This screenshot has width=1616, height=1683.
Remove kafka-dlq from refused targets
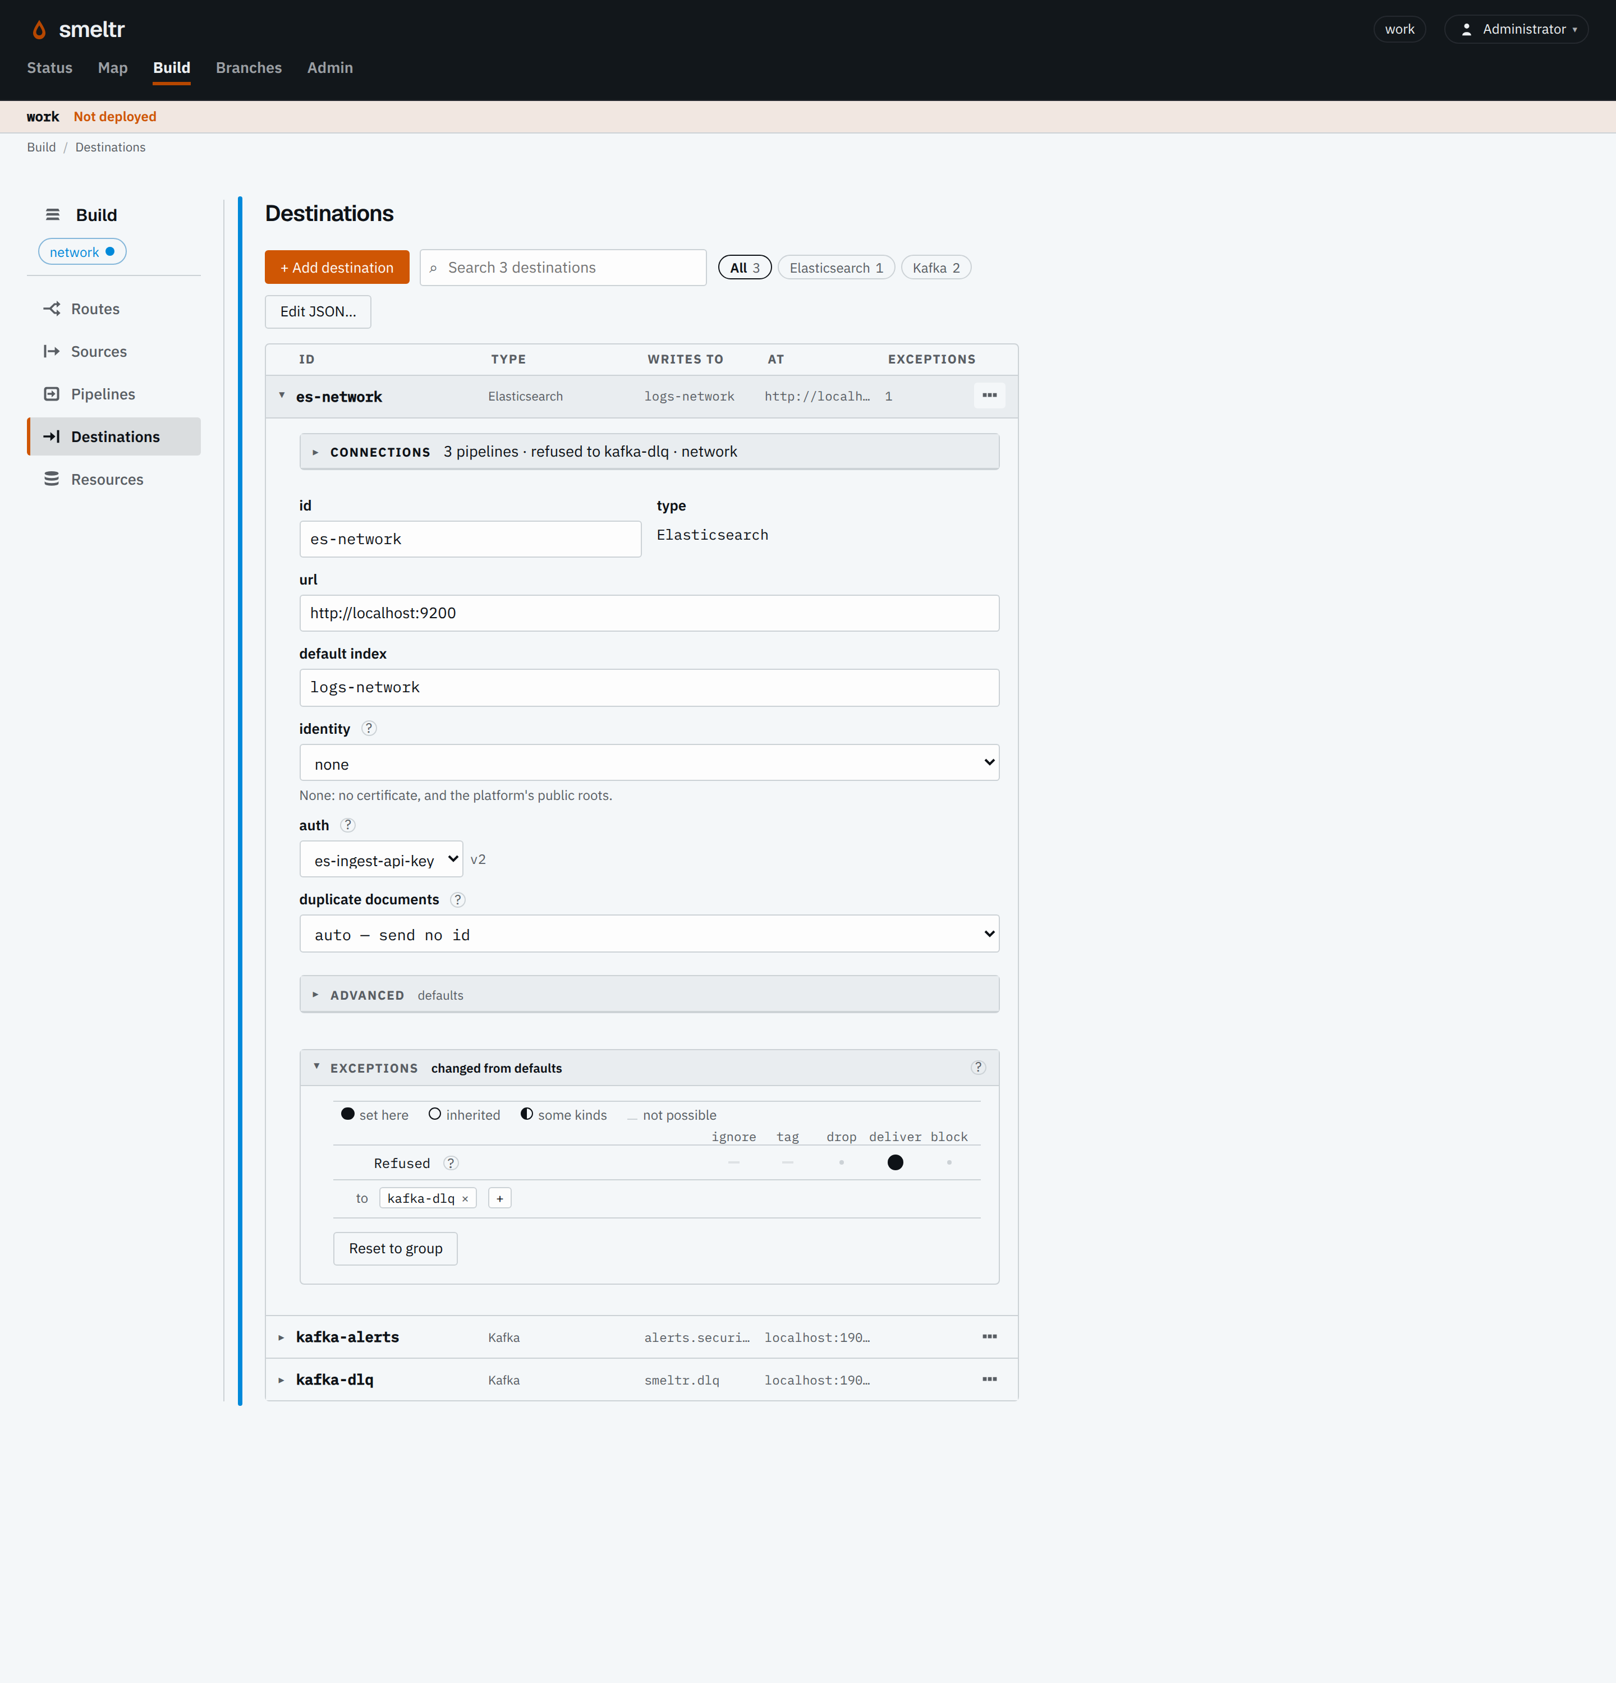(x=465, y=1199)
